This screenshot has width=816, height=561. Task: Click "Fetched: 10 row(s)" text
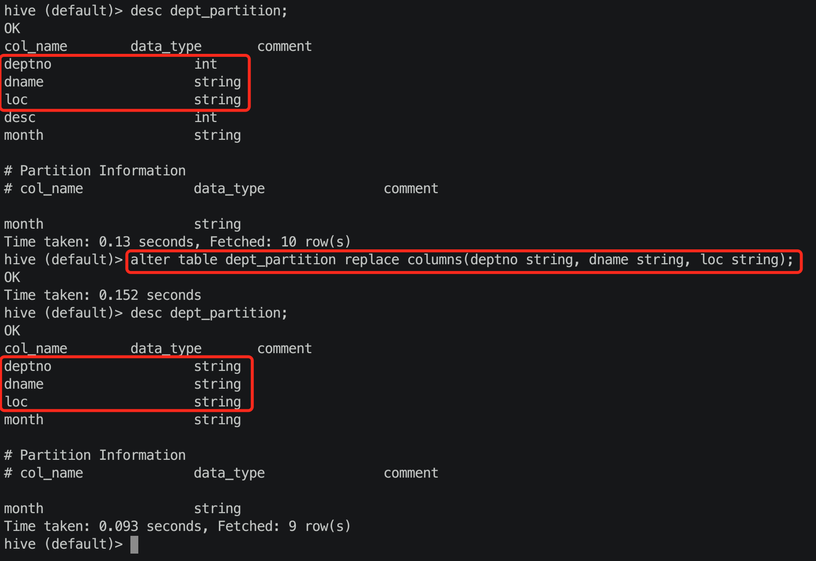click(280, 242)
